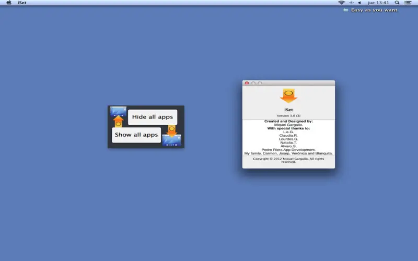The width and height of the screenshot is (418, 261).
Task: Click the name Lourdes.G. in credits
Action: (x=288, y=139)
